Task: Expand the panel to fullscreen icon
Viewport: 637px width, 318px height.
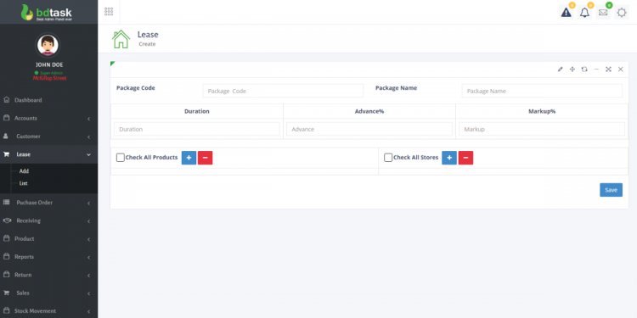Action: pyautogui.click(x=608, y=70)
